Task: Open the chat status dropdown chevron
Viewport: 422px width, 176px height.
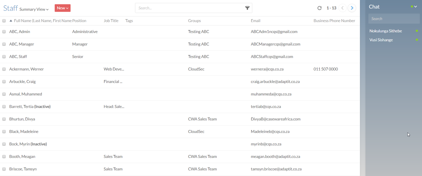Action: [x=415, y=7]
